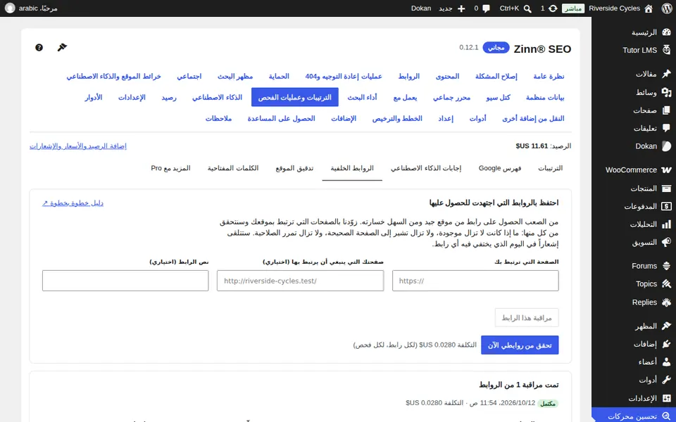
Task: Focus the https:// linking page field
Action: tap(475, 281)
